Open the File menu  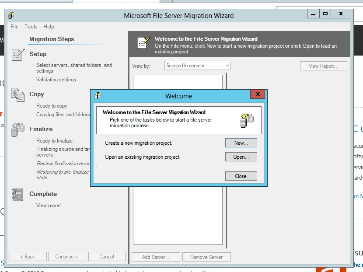14,27
